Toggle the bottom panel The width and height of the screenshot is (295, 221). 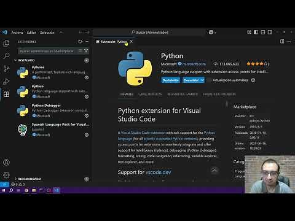[x=263, y=32]
